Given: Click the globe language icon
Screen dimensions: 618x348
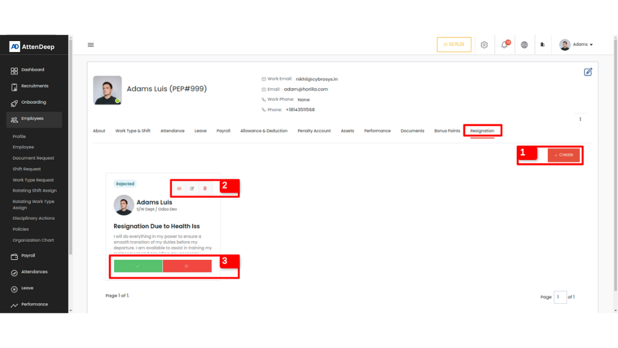Looking at the screenshot, I should pyautogui.click(x=524, y=45).
